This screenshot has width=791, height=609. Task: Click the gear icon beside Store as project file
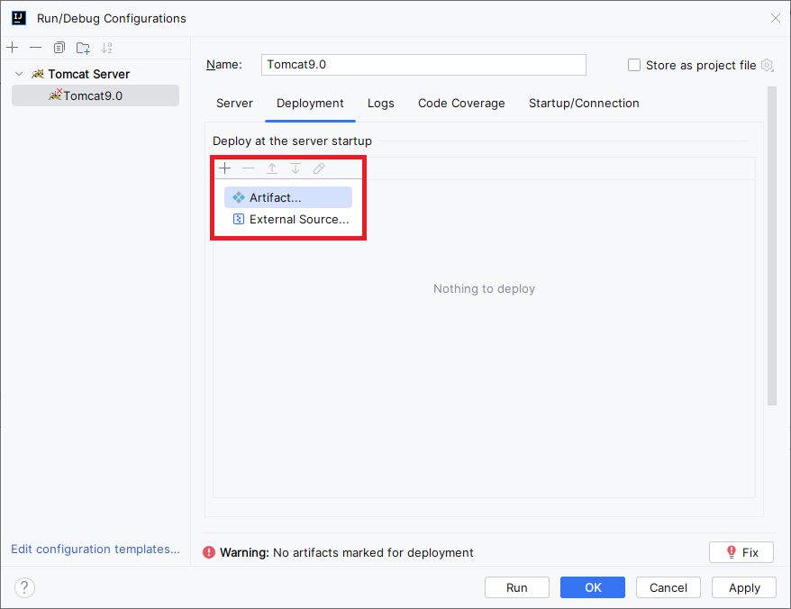768,65
